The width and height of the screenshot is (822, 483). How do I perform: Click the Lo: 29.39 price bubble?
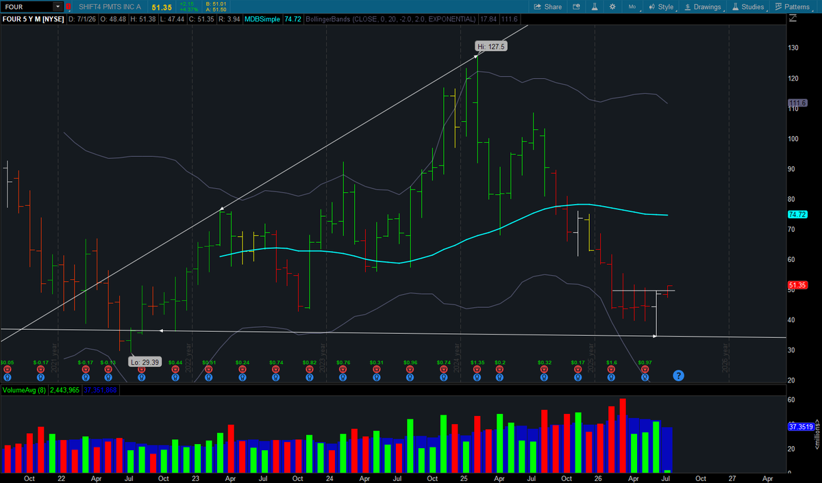point(146,361)
